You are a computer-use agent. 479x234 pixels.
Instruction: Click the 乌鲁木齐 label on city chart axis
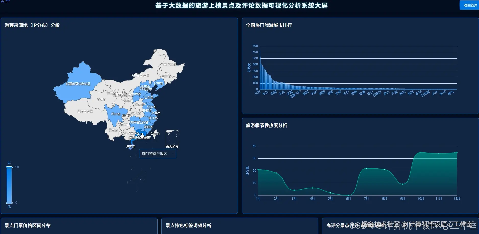pyautogui.click(x=295, y=94)
